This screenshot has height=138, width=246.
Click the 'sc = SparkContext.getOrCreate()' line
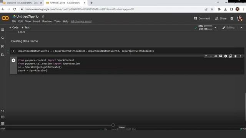(x=40, y=67)
